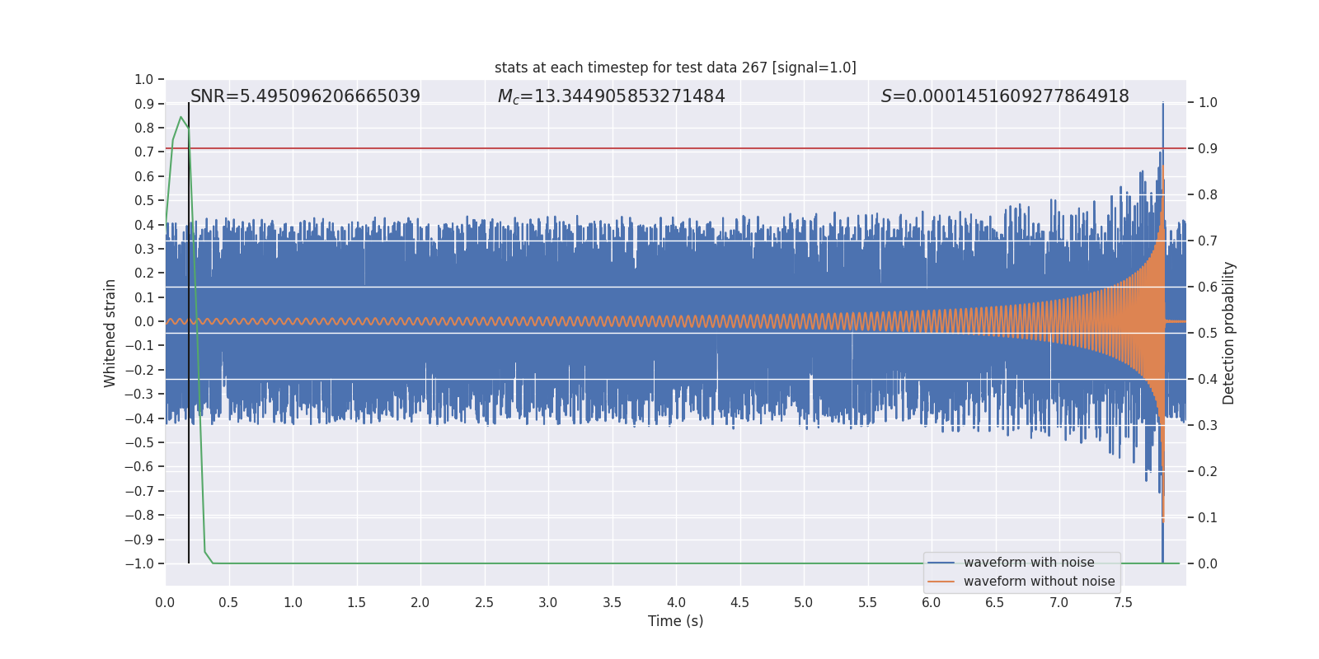This screenshot has height=659, width=1319.
Task: Select Whitened strain tick label 0.3
Action: point(144,249)
